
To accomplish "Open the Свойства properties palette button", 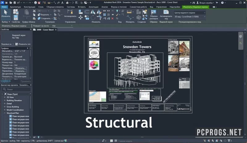I will click(16, 17).
